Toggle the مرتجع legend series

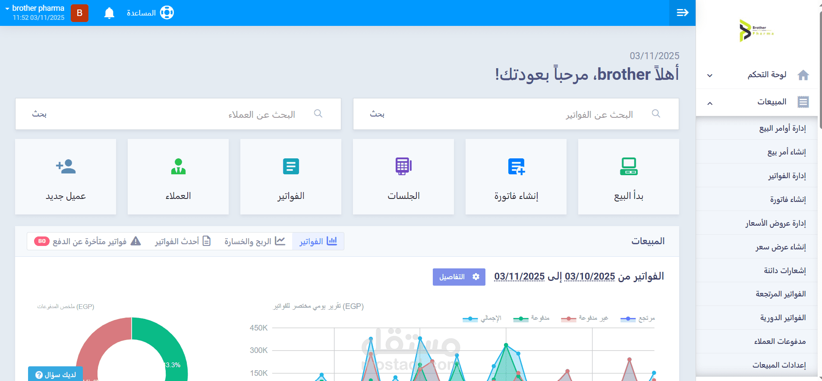point(637,318)
